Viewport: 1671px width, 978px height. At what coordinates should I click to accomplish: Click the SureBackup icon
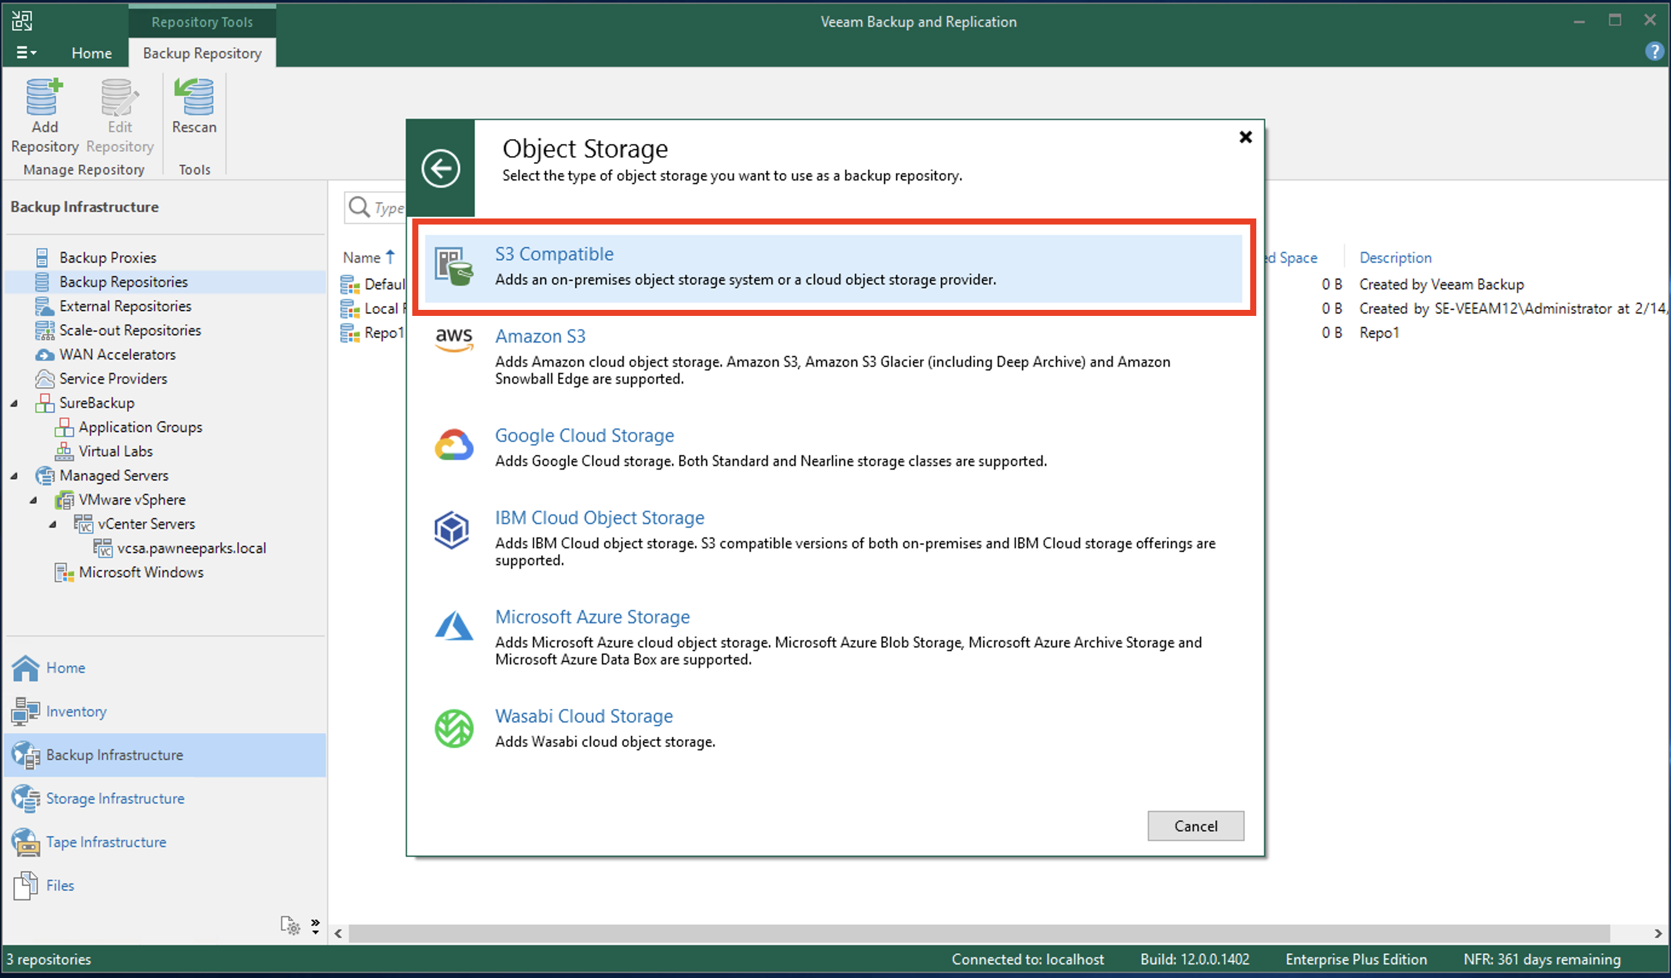pos(44,403)
